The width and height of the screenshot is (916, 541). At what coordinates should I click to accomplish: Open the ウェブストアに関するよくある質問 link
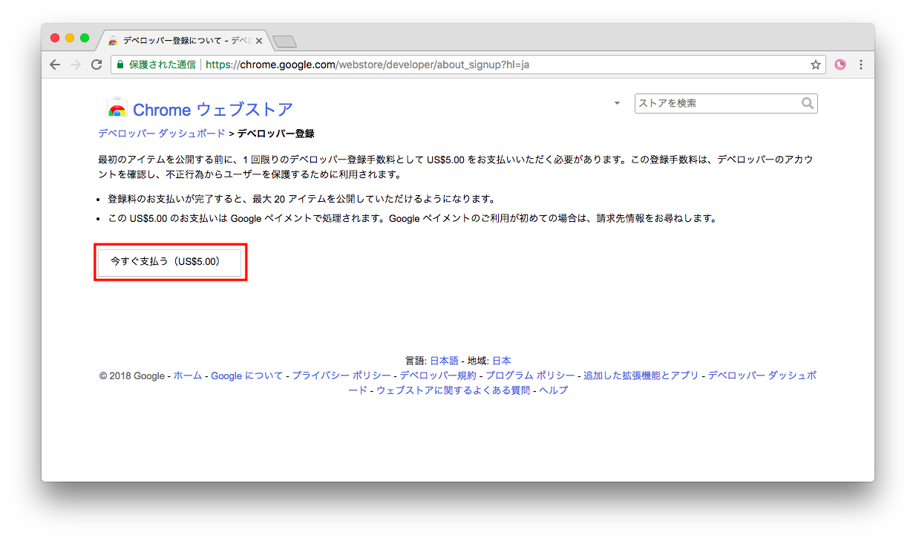tap(454, 390)
